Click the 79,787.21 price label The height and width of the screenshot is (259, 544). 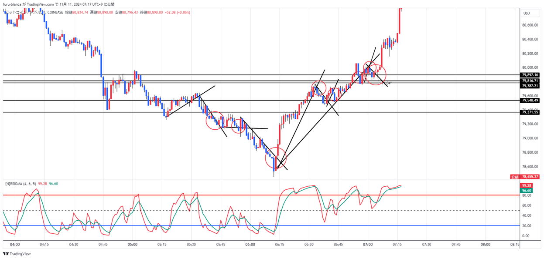click(x=530, y=86)
